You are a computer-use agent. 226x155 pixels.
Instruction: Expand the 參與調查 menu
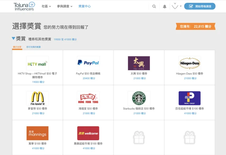tap(65, 6)
